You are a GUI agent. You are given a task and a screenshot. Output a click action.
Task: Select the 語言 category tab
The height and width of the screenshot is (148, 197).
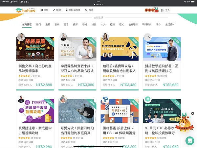(66, 24)
